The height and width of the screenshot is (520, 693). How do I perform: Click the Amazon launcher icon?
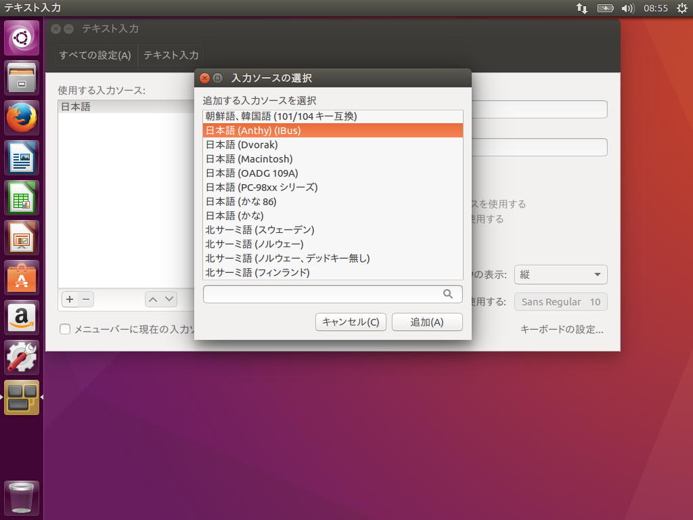(x=22, y=318)
